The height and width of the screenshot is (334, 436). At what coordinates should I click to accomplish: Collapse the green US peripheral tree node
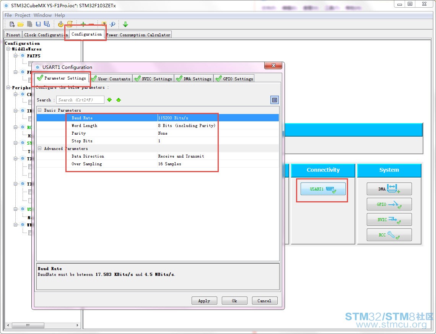pos(16,209)
